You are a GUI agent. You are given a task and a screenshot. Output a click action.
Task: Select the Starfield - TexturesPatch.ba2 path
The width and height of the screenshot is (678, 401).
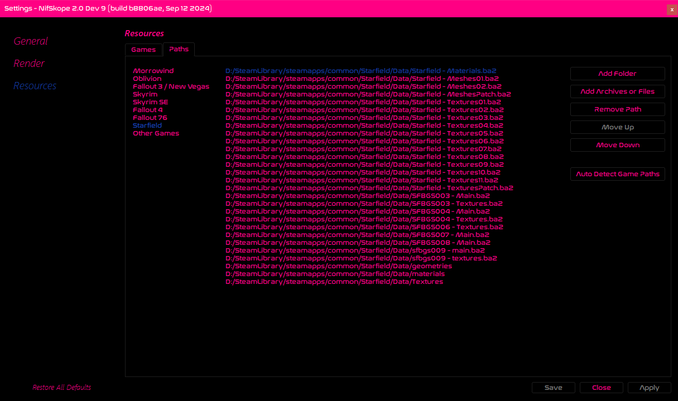[369, 188]
